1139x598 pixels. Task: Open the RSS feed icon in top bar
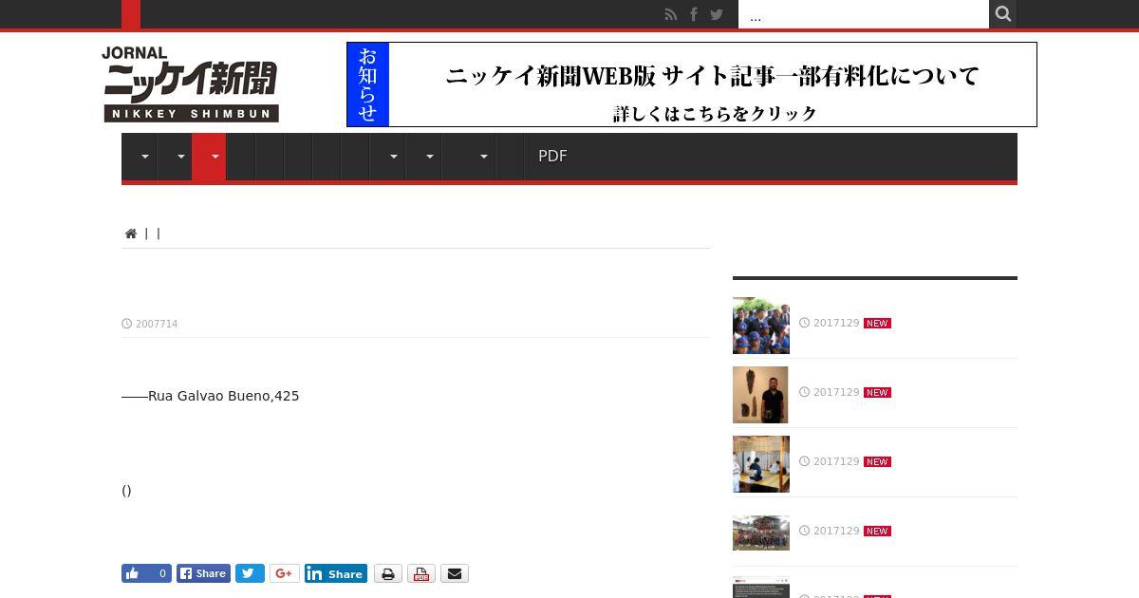click(x=671, y=14)
